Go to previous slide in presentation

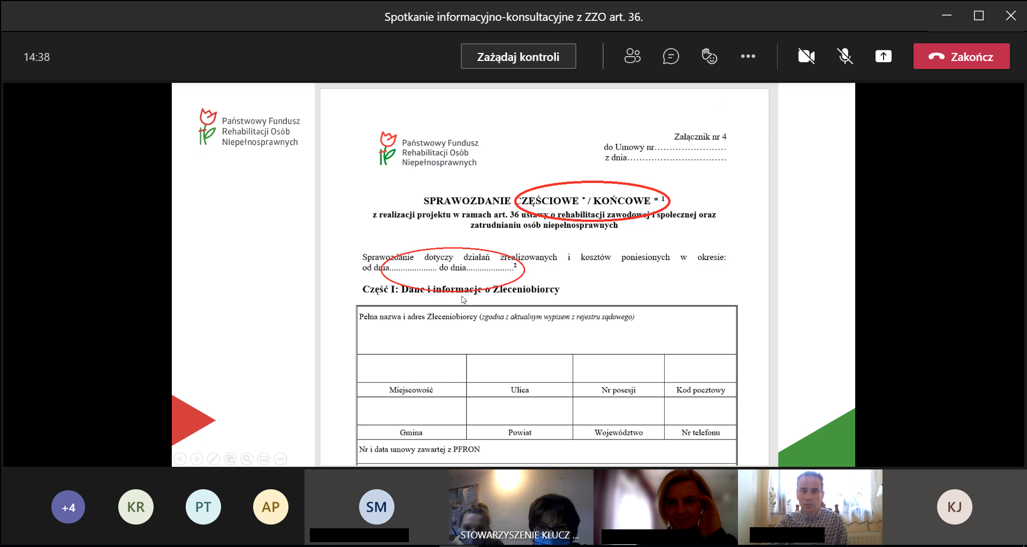pos(180,459)
